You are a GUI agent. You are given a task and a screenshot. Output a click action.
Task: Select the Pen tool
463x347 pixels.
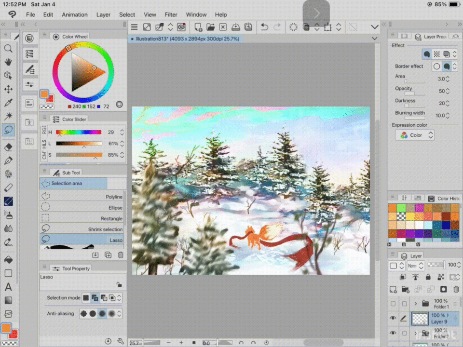pyautogui.click(x=8, y=160)
